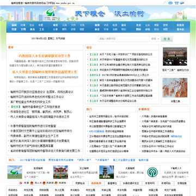Switch to the 政府机构 tab
196x196 pixels.
point(96,183)
